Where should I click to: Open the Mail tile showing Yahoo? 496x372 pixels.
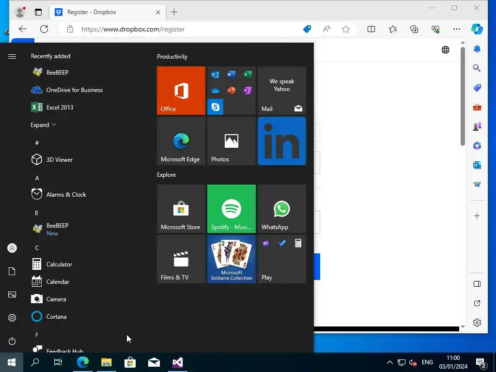click(282, 91)
